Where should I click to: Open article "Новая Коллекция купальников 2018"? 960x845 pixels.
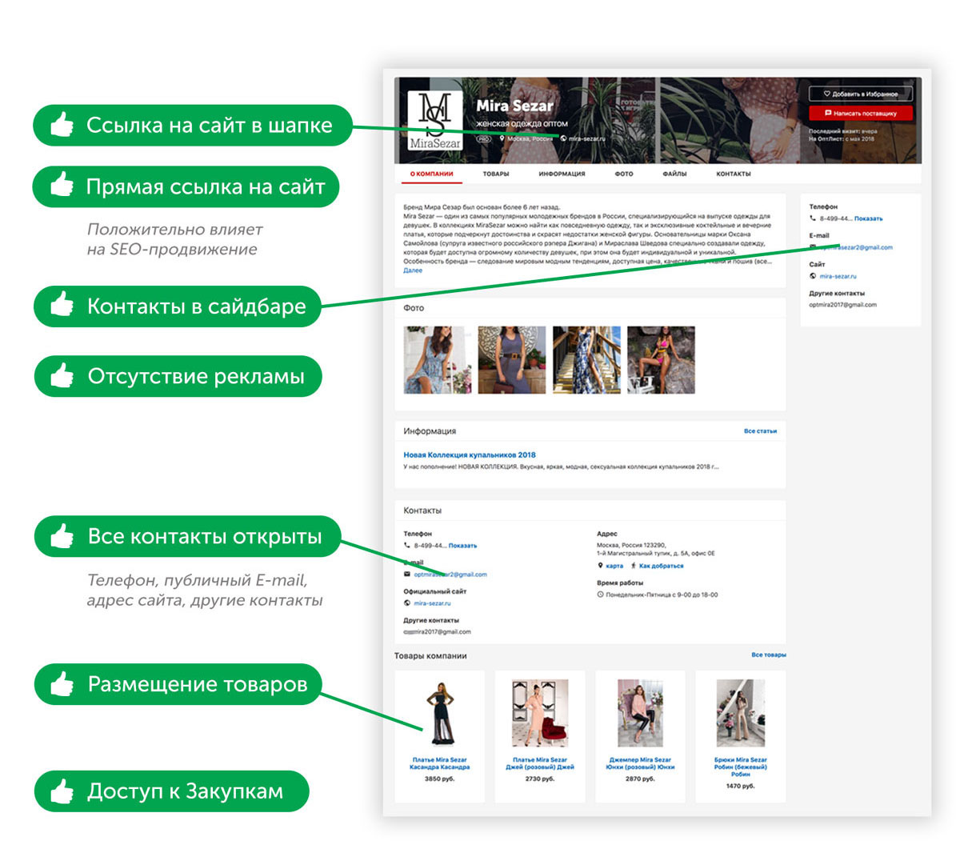pos(470,455)
